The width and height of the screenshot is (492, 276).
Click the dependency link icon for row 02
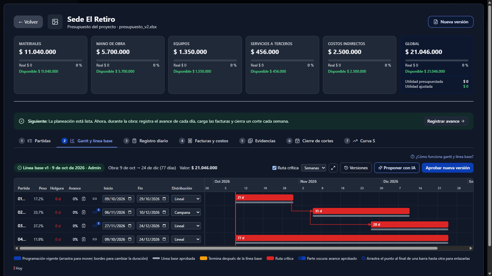tap(95, 212)
